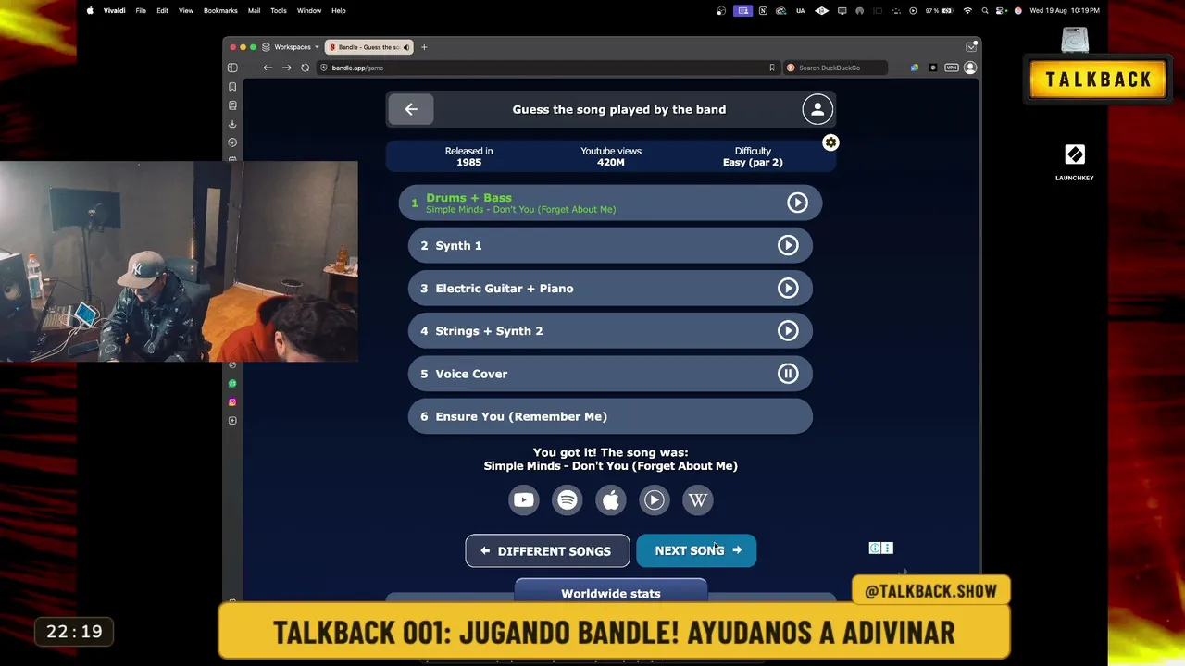Open the Worldwide stats section

[x=611, y=593]
